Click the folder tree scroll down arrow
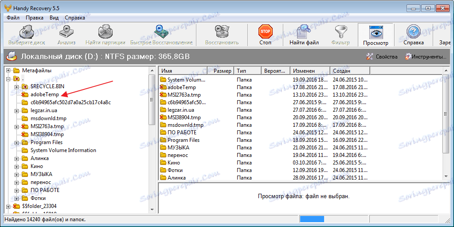This screenshot has height=227, width=454. (152, 209)
